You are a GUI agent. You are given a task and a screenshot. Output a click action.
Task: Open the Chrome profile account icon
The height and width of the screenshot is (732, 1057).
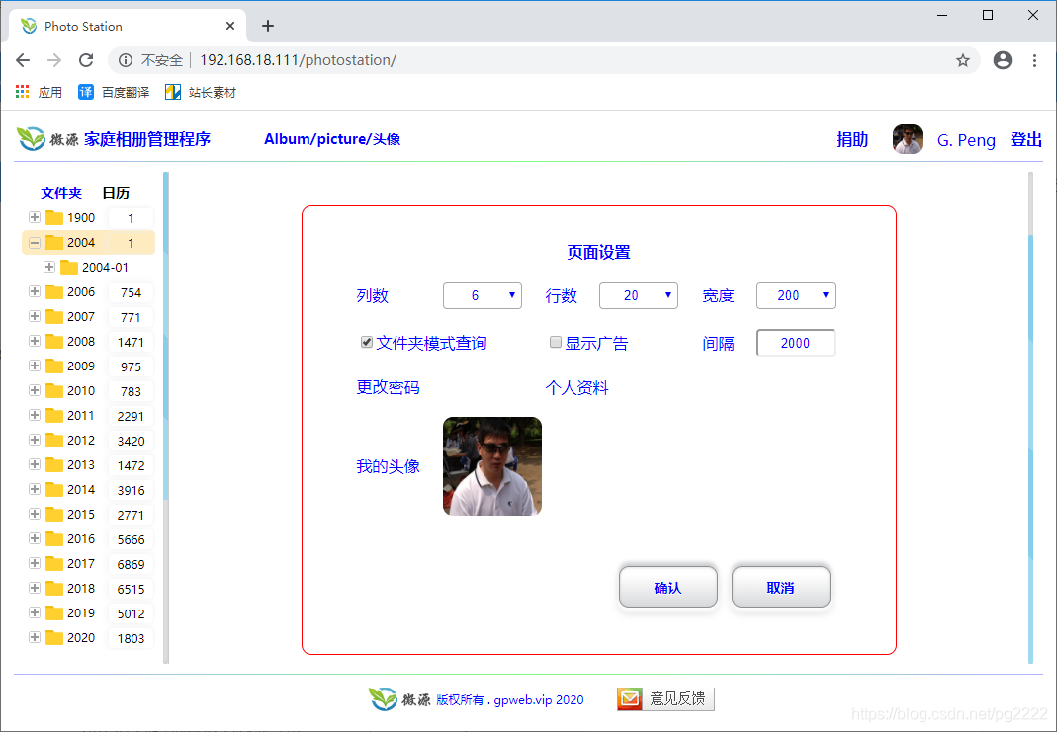point(1003,60)
